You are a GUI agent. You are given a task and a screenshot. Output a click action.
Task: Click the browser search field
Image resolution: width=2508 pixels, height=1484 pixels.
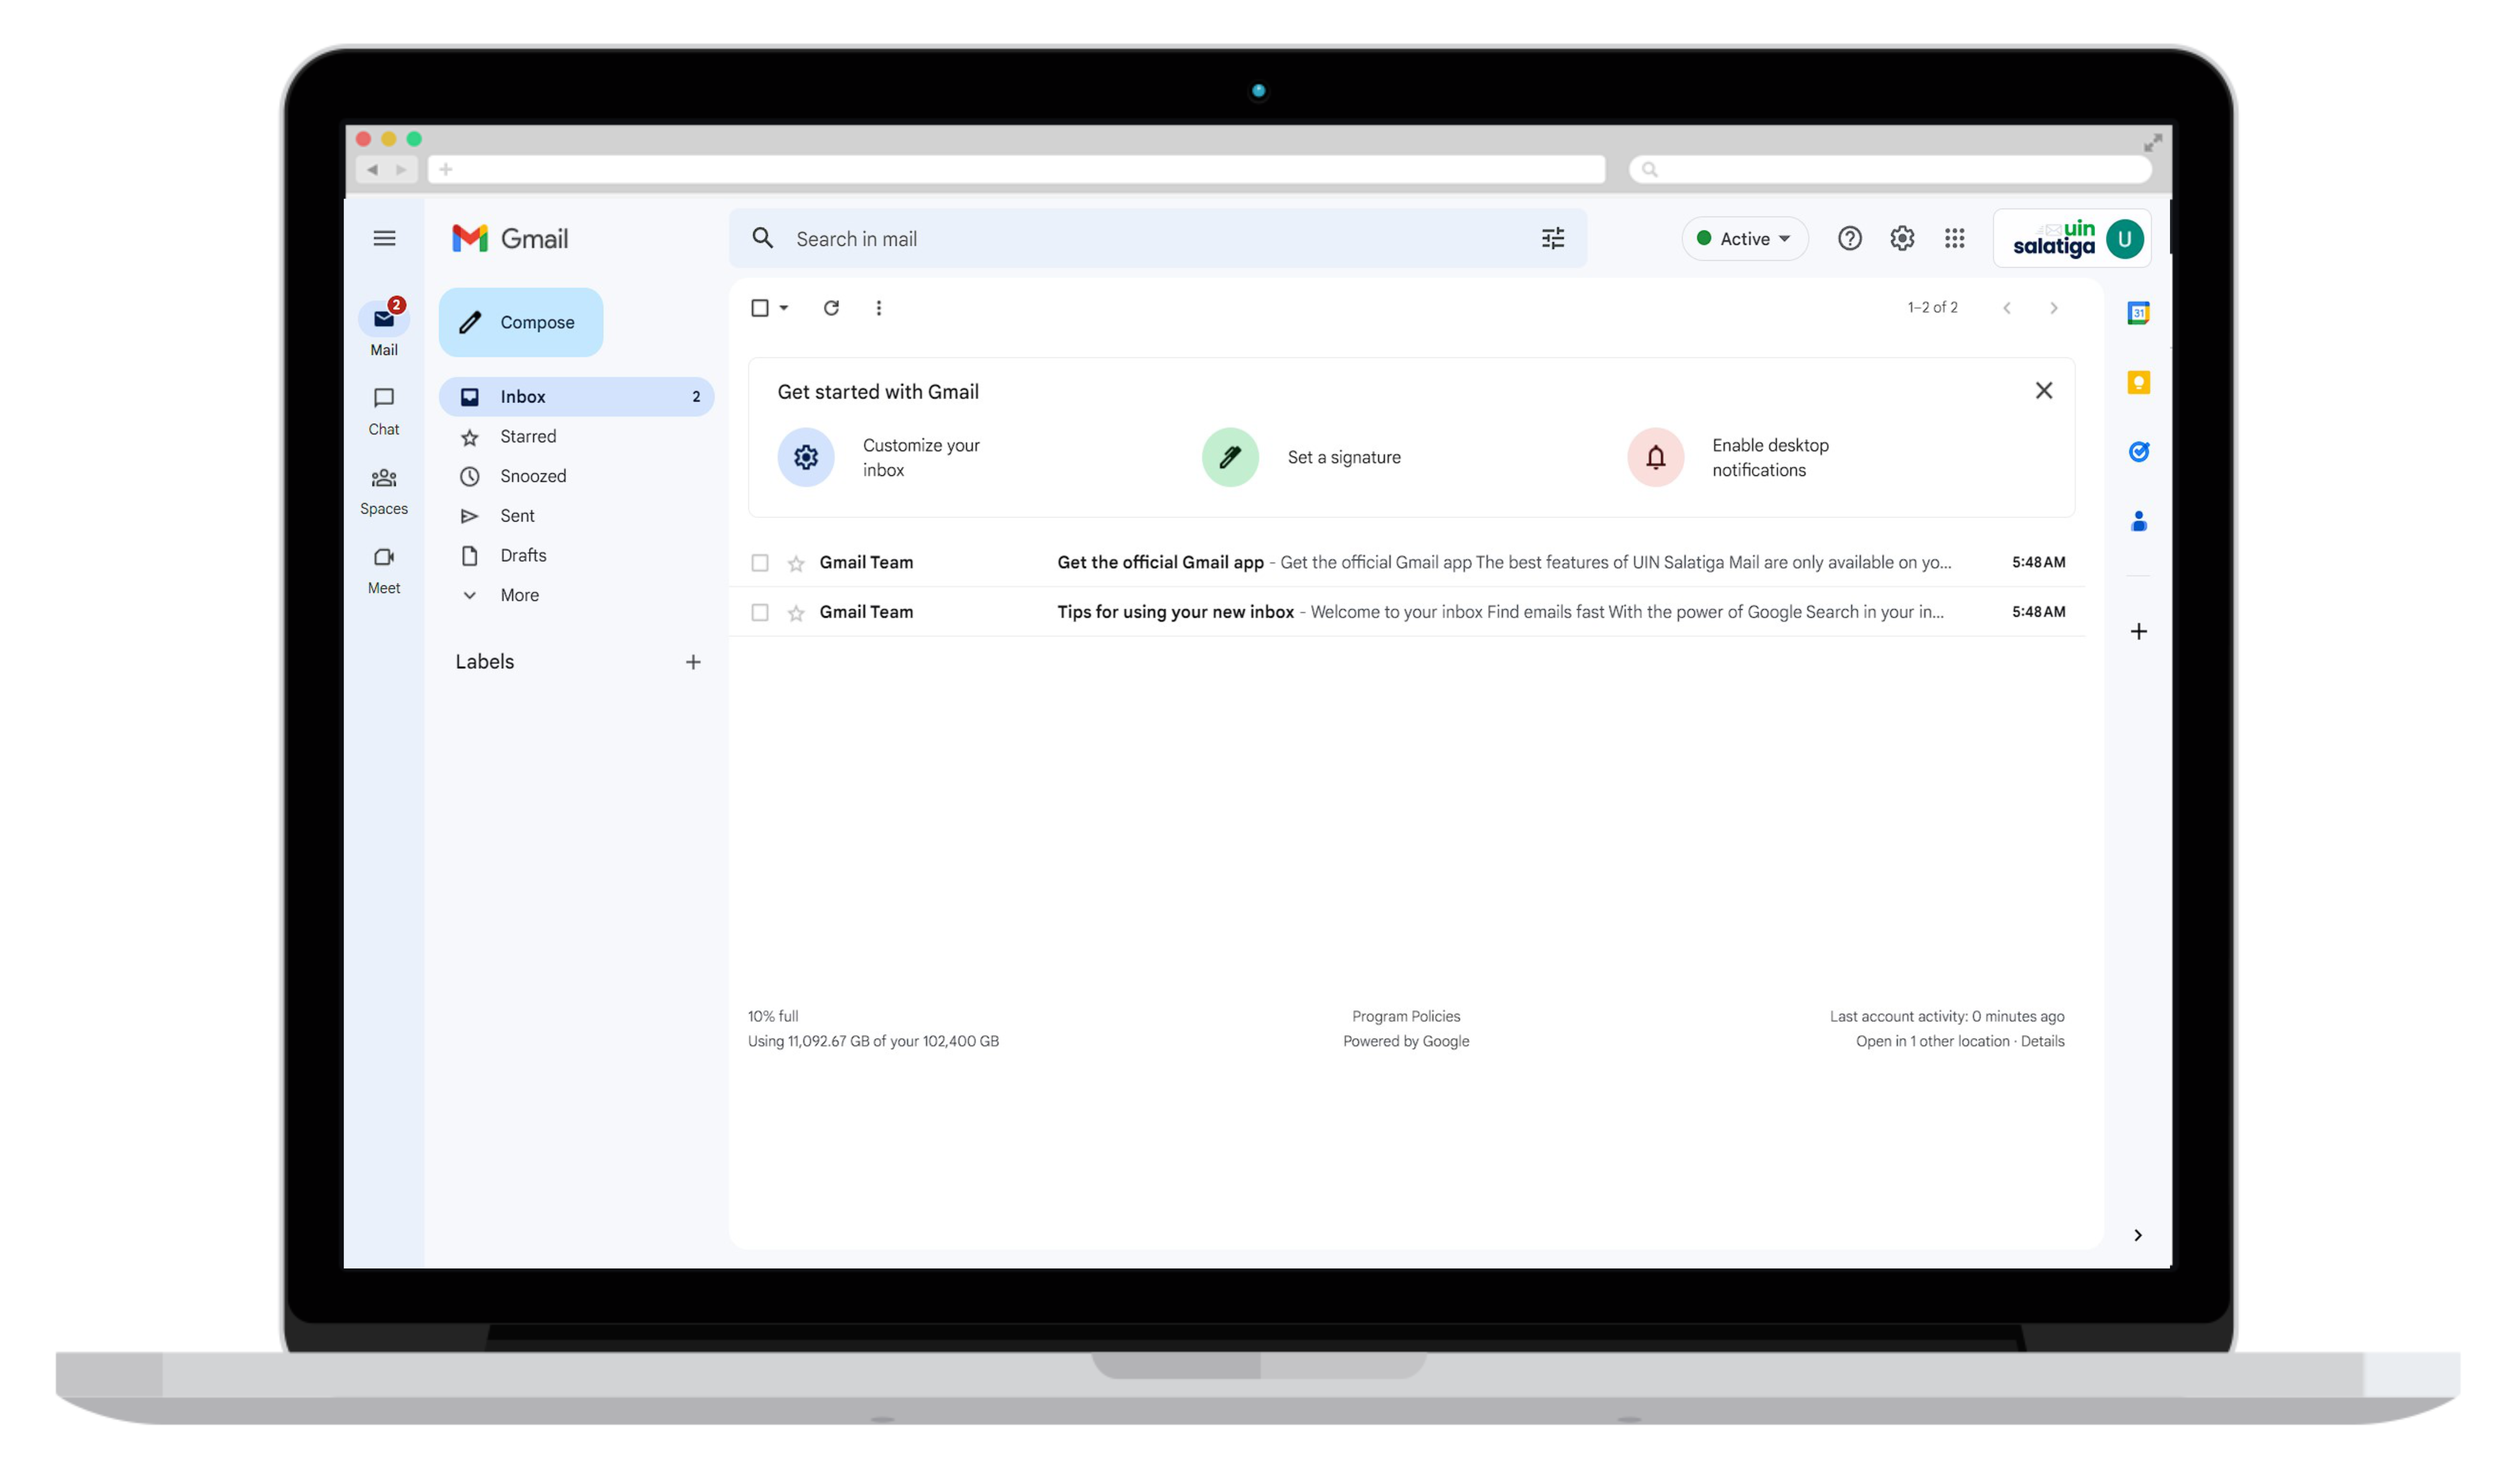(1890, 169)
